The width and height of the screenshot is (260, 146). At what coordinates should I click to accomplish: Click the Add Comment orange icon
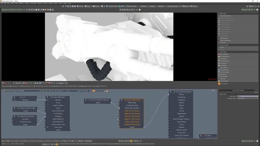[219, 84]
